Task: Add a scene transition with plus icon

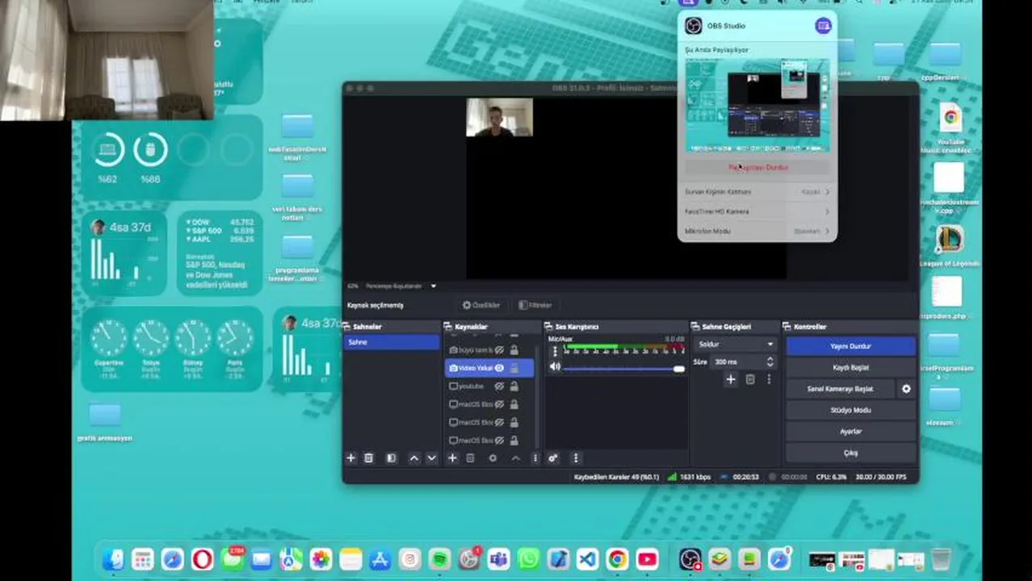Action: (x=731, y=379)
